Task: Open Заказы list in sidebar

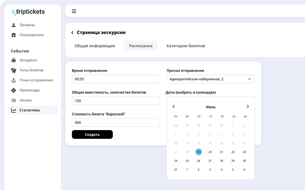Action: [25, 100]
